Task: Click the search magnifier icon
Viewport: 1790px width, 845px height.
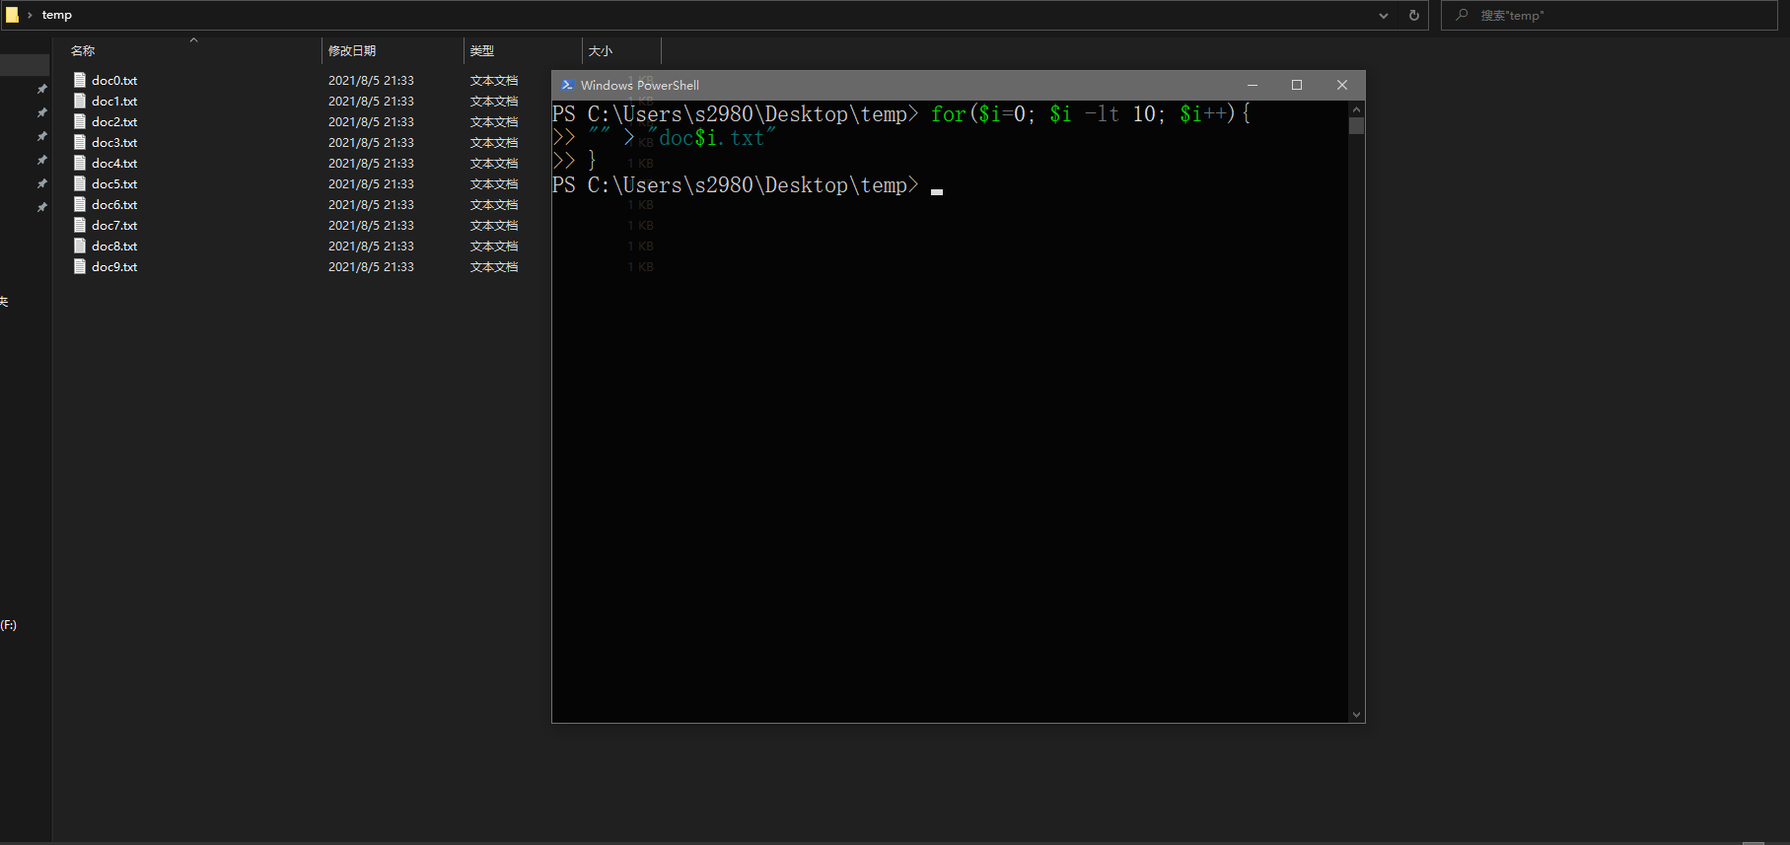Action: [x=1462, y=15]
